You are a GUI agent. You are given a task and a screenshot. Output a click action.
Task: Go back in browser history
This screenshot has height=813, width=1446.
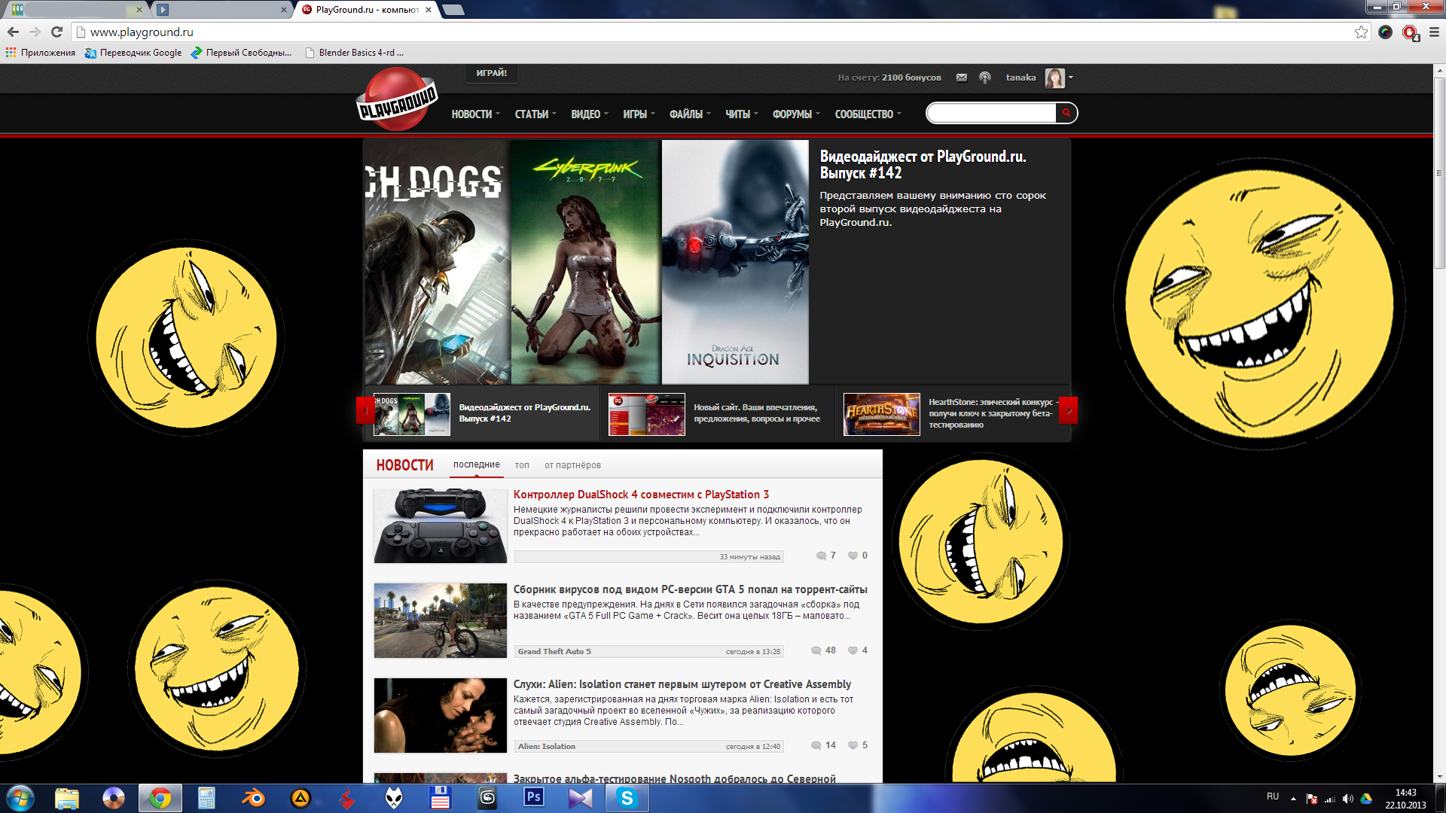click(13, 32)
